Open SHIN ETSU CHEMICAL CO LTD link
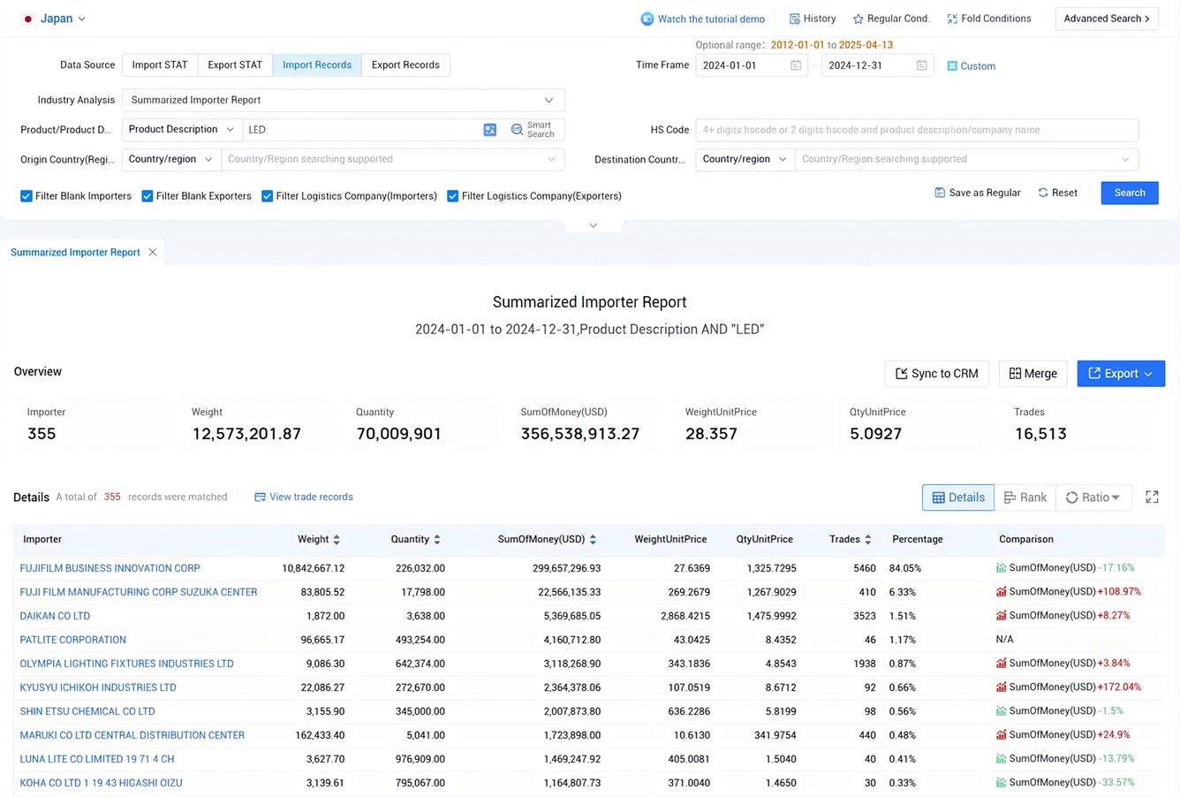Image resolution: width=1180 pixels, height=797 pixels. (x=87, y=711)
